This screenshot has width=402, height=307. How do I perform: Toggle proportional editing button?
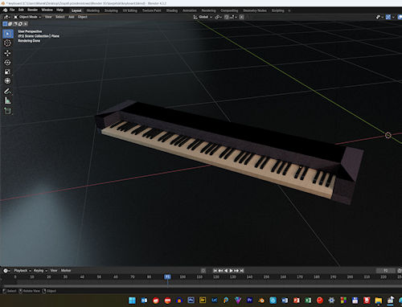point(241,17)
